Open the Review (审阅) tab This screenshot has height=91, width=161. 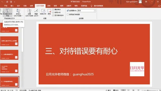click(55, 6)
